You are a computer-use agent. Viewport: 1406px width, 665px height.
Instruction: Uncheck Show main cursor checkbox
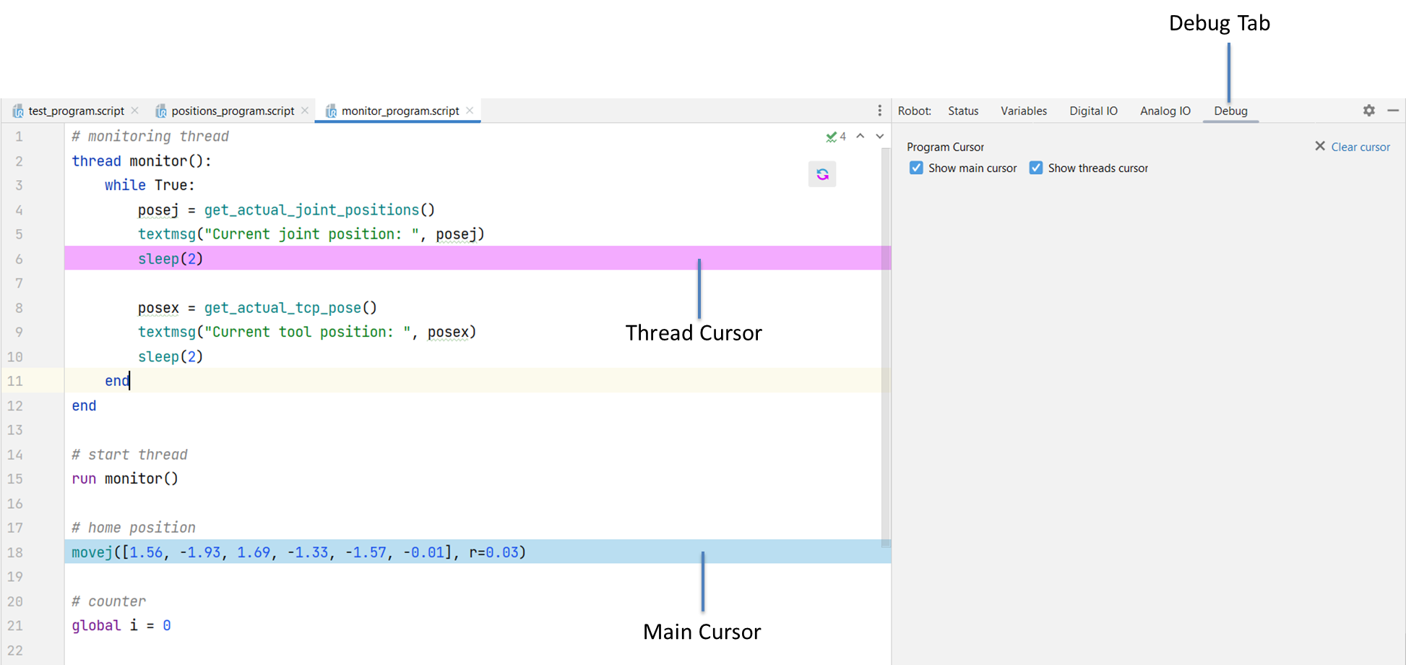(x=916, y=168)
